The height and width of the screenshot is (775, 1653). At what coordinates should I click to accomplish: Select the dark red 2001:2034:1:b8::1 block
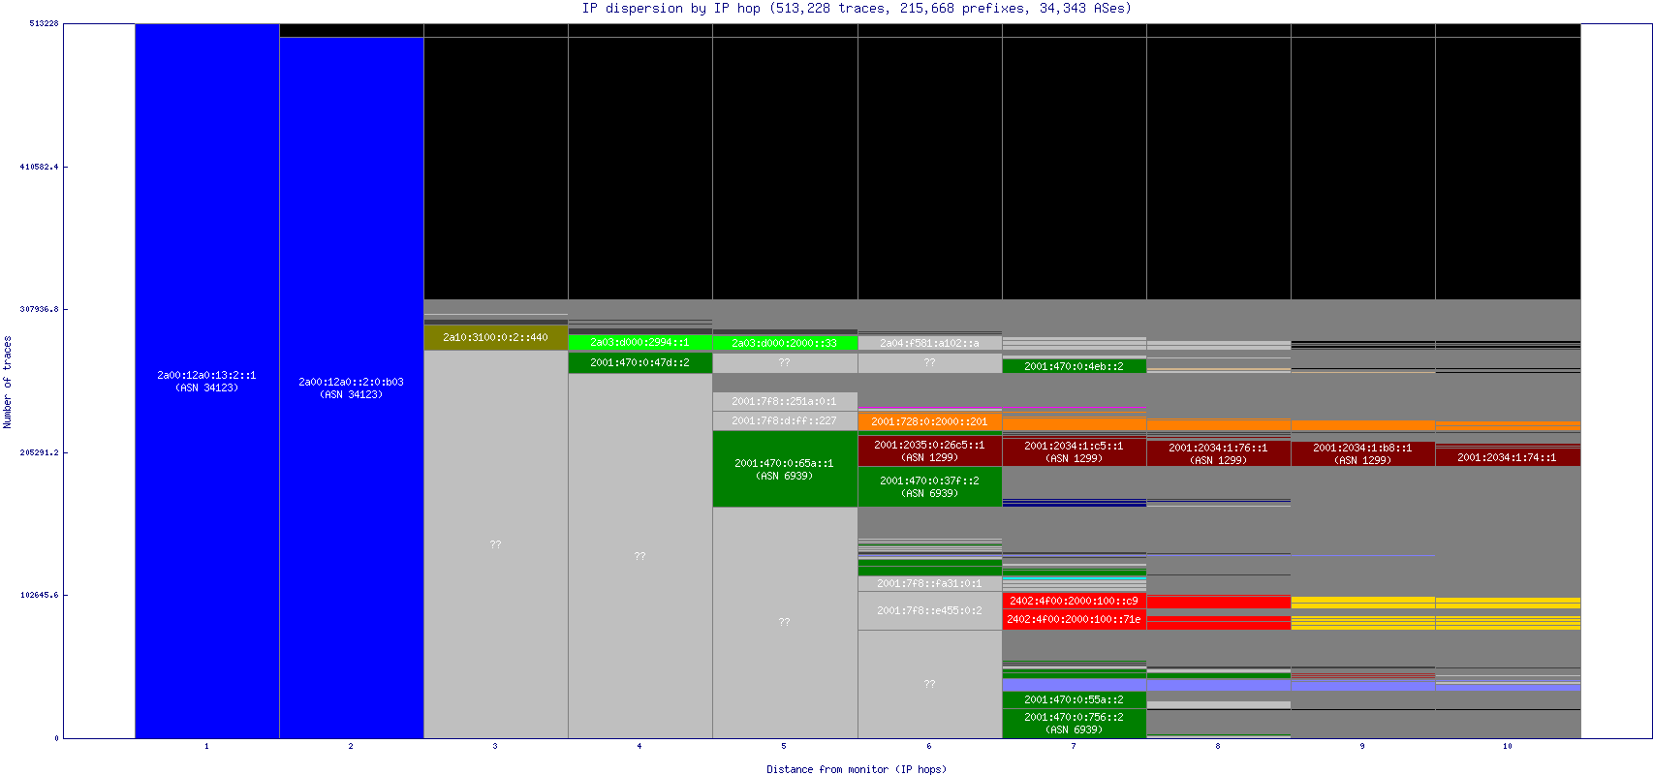point(1362,453)
